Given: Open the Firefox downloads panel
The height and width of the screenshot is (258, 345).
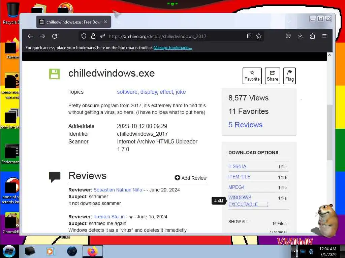Looking at the screenshot, I should tap(300, 36).
